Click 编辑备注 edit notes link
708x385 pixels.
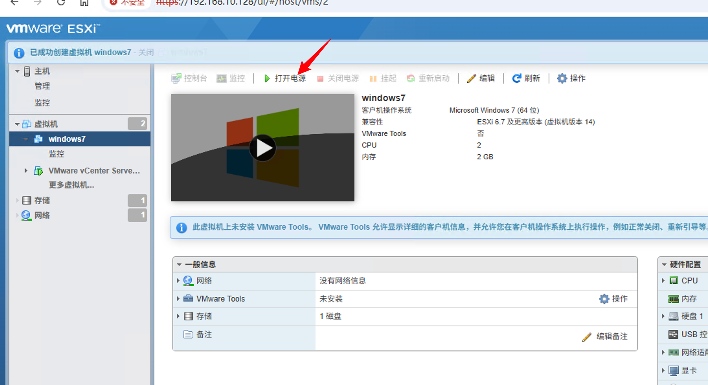coord(605,336)
